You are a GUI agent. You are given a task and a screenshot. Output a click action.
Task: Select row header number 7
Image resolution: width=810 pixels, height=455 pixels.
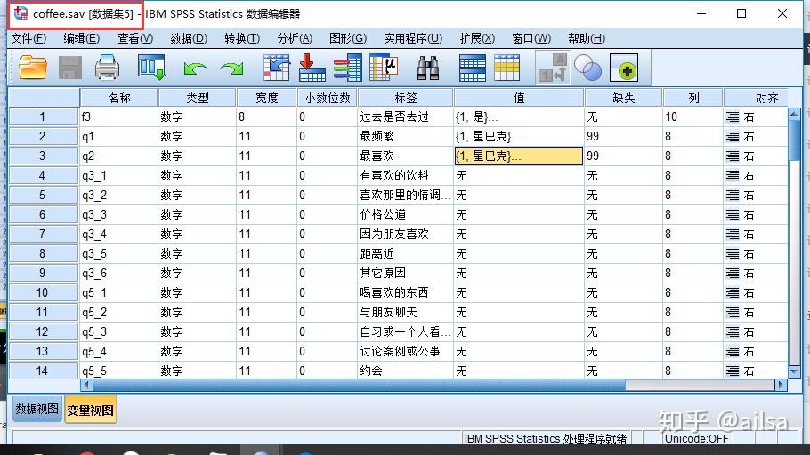click(x=43, y=235)
